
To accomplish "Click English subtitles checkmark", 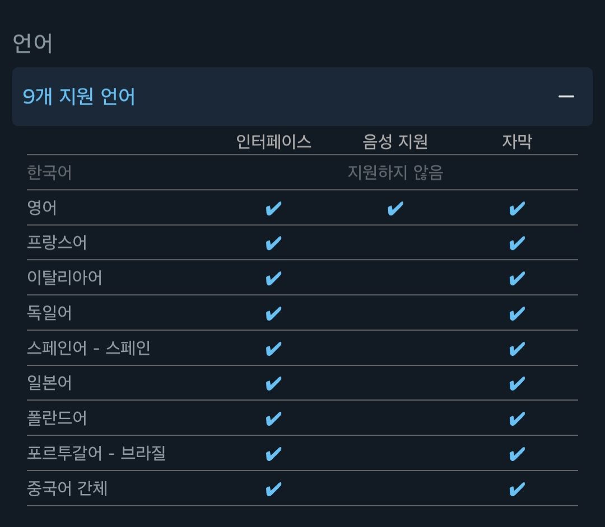I will [x=517, y=209].
